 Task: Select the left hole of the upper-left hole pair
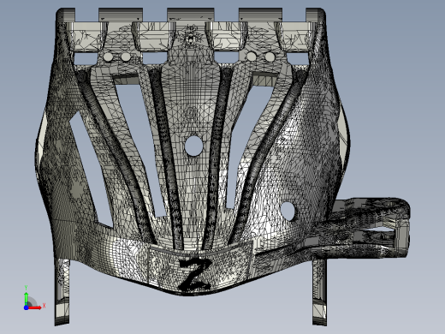pyautogui.click(x=108, y=57)
